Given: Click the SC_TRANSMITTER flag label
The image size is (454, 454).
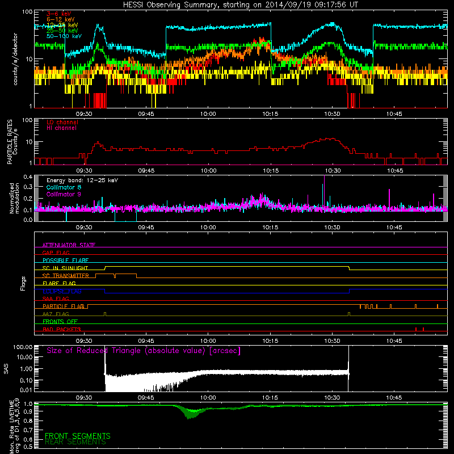Looking at the screenshot, I should [65, 276].
